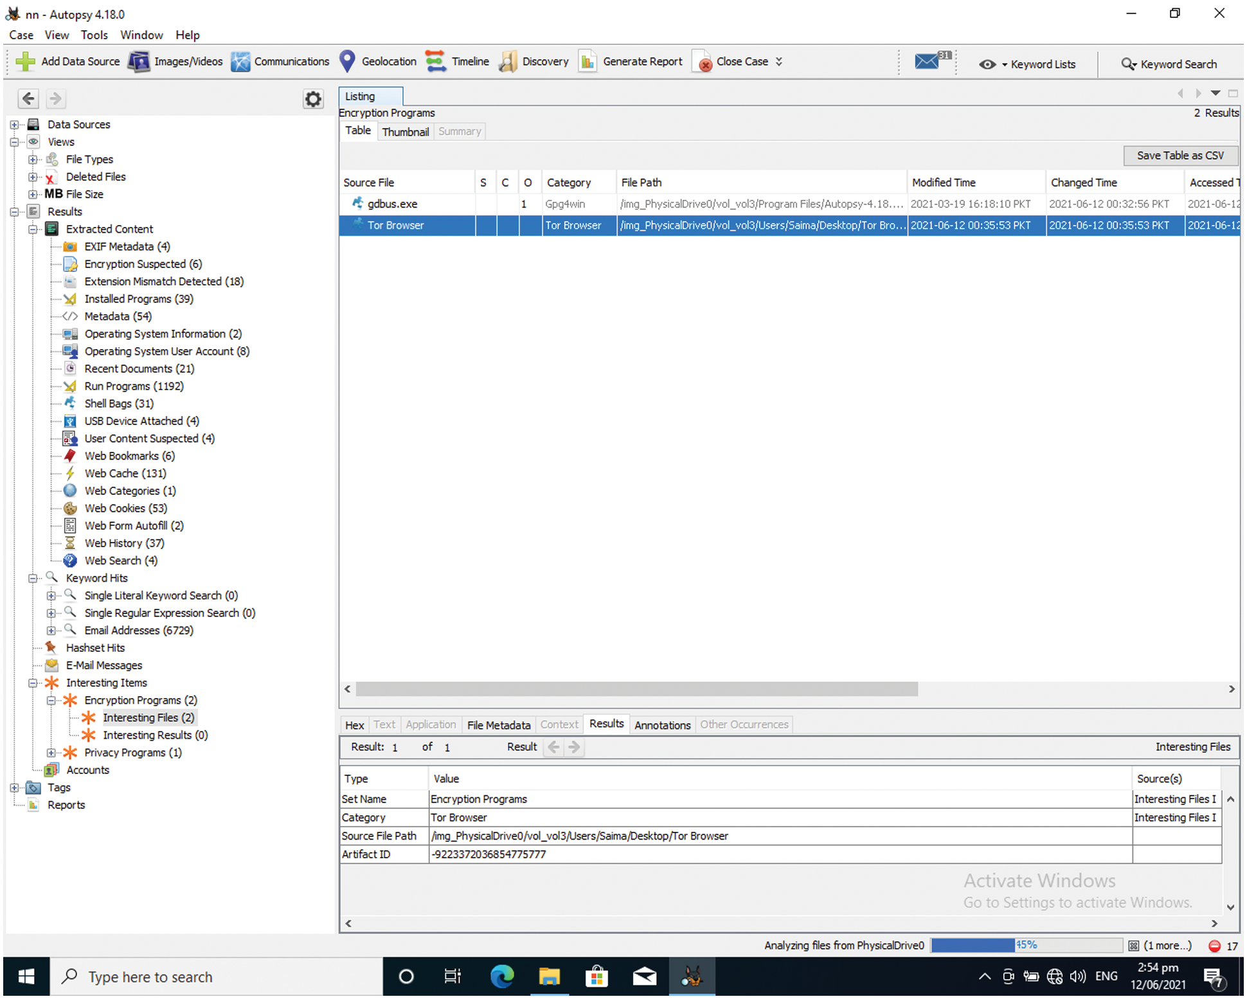Click Save Table as CSV button
The height and width of the screenshot is (999, 1247).
[x=1180, y=156]
